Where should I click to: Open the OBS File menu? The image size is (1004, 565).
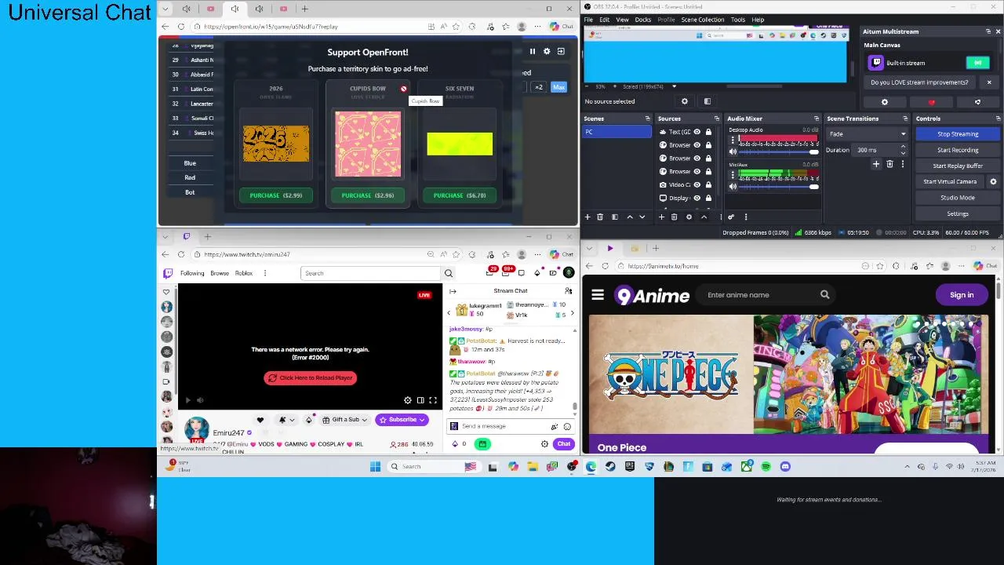coord(588,20)
